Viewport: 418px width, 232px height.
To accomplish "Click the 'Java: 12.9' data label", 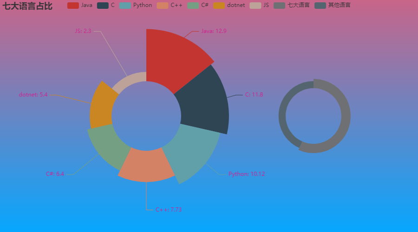I will click(214, 31).
